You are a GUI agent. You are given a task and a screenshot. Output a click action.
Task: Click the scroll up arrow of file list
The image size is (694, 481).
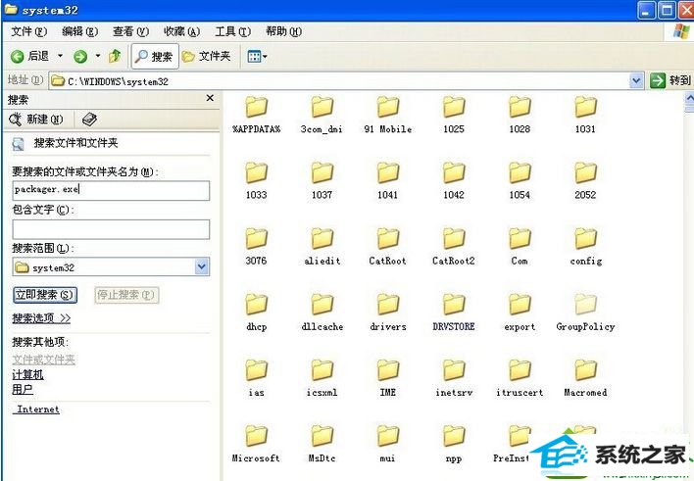pos(689,98)
